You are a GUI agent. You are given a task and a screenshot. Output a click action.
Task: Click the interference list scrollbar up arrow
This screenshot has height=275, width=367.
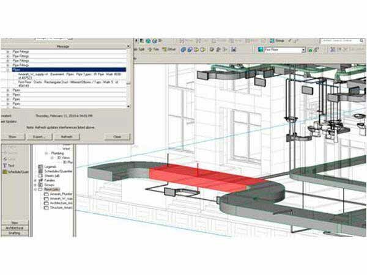pyautogui.click(x=128, y=46)
